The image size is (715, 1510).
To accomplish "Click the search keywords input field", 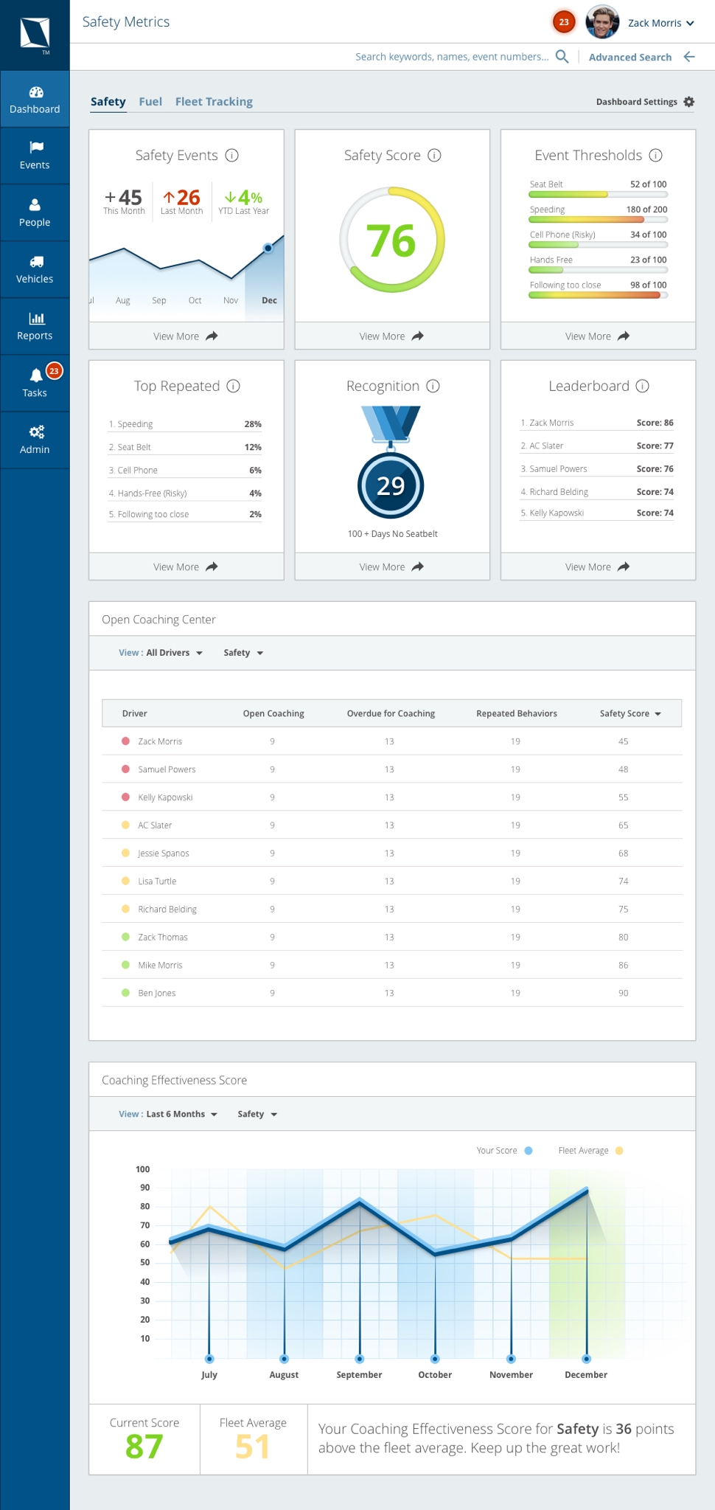I will pyautogui.click(x=452, y=57).
